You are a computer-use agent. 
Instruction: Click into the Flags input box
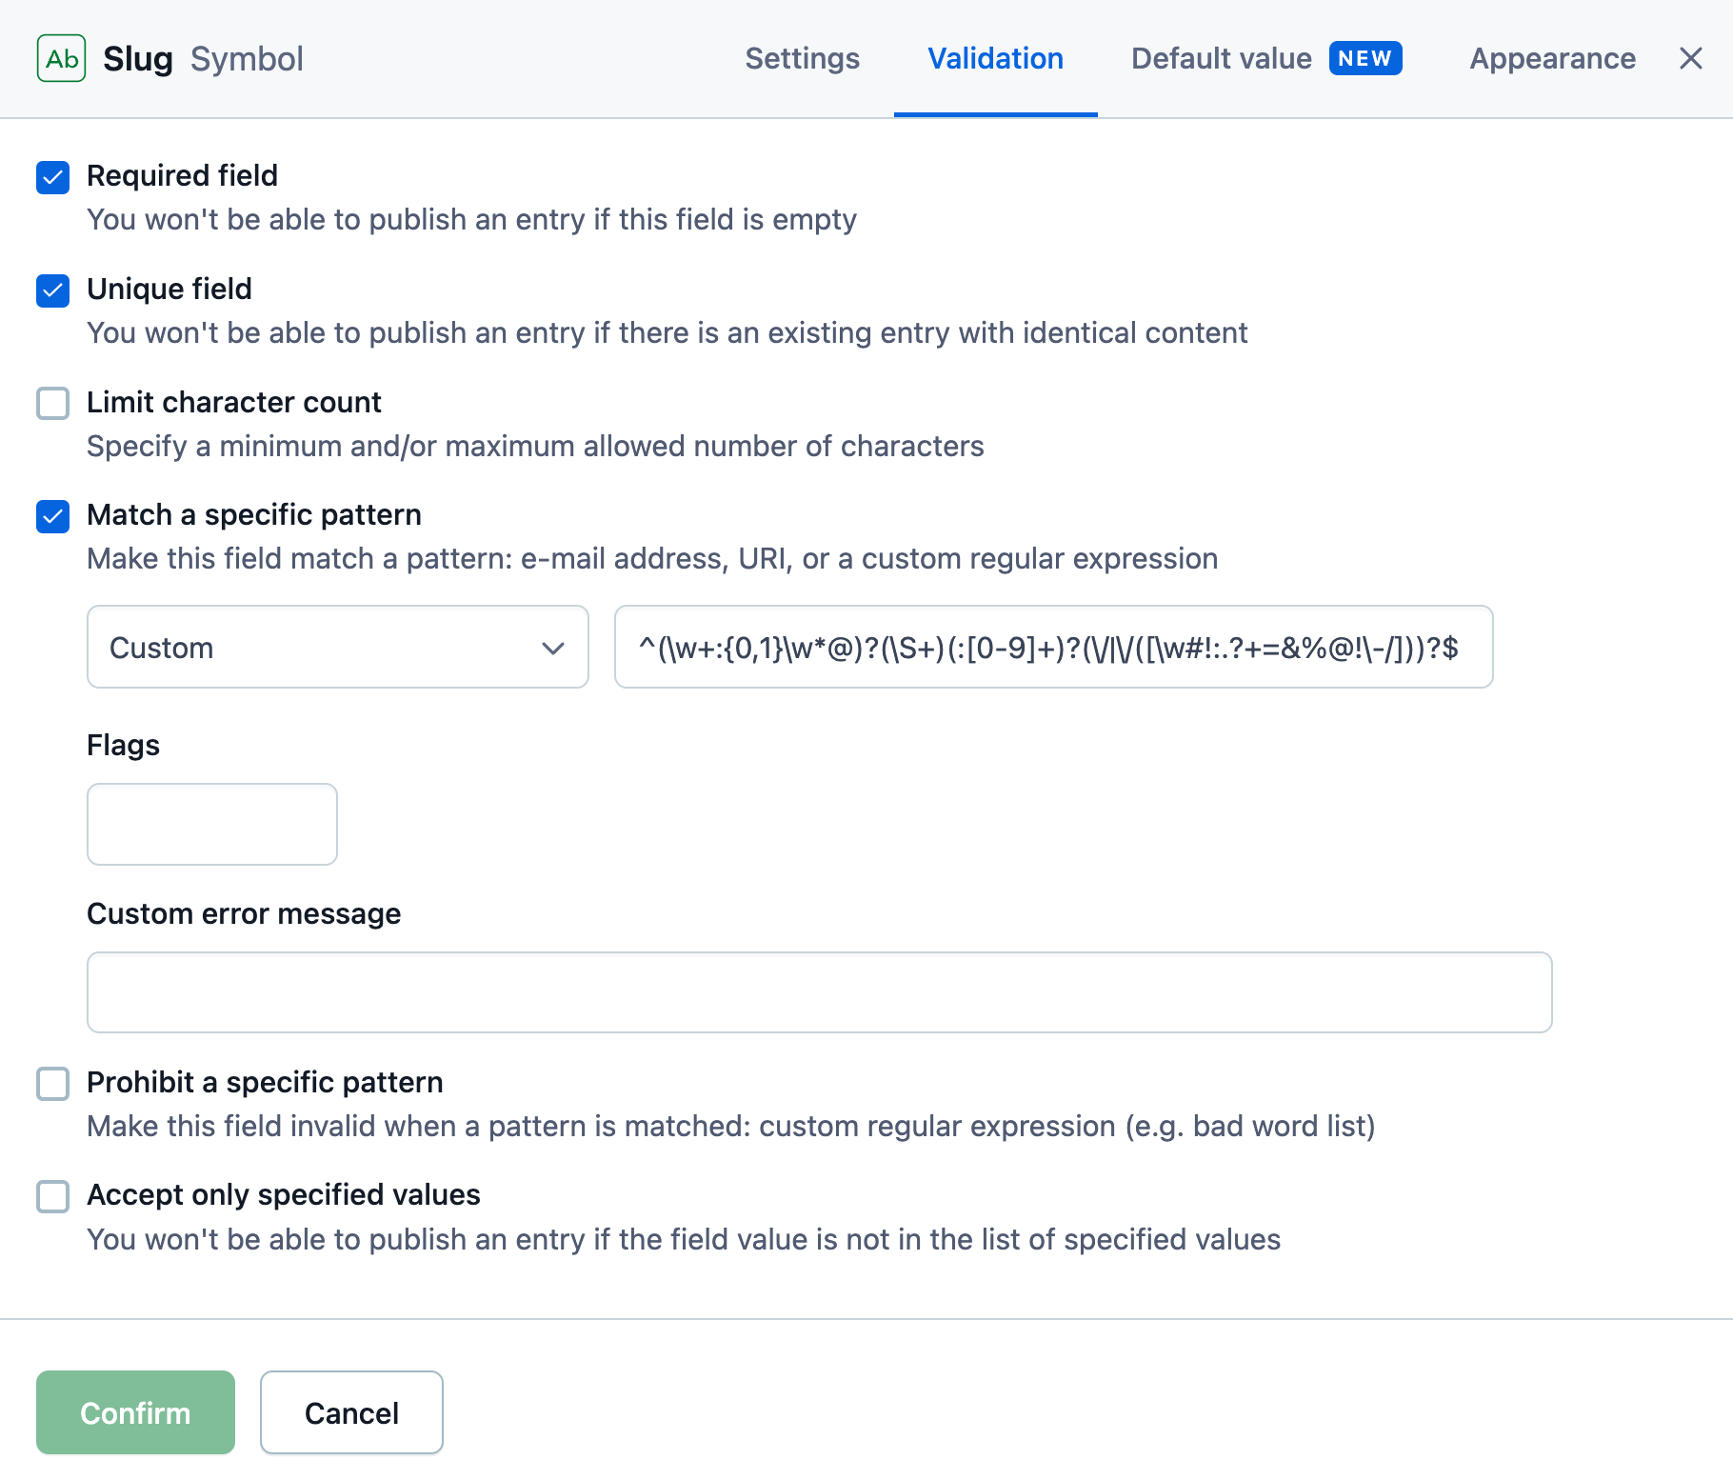[212, 824]
